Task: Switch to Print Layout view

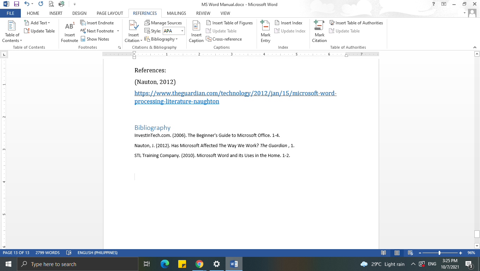Action: [x=397, y=253]
